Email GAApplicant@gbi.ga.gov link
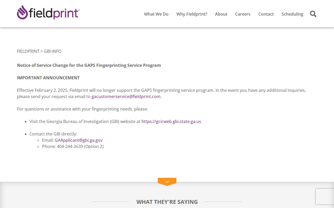This screenshot has height=208, width=334. tap(79, 140)
